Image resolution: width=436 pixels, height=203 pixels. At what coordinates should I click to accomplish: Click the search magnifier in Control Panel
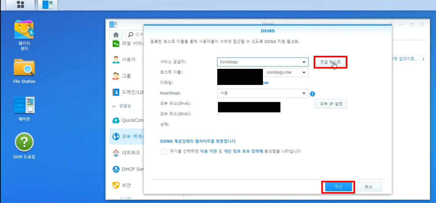click(x=131, y=34)
